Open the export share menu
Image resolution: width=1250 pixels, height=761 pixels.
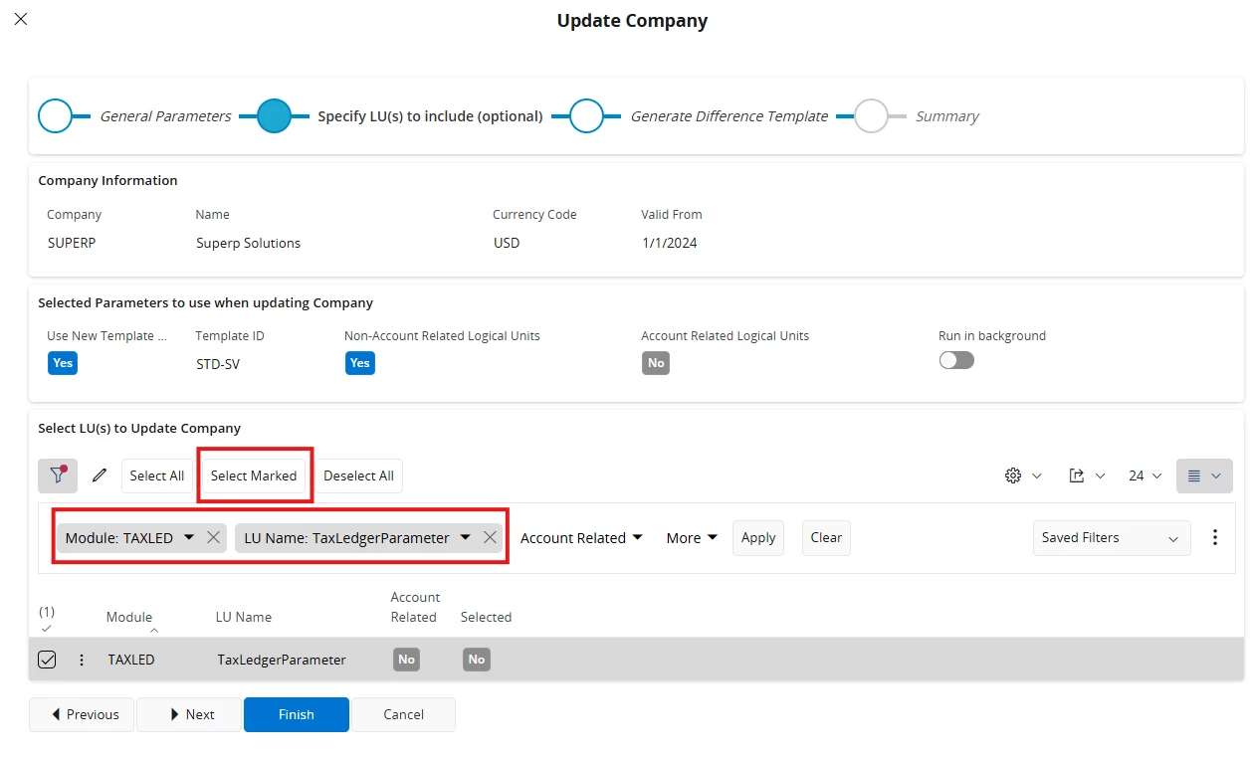[x=1086, y=476]
